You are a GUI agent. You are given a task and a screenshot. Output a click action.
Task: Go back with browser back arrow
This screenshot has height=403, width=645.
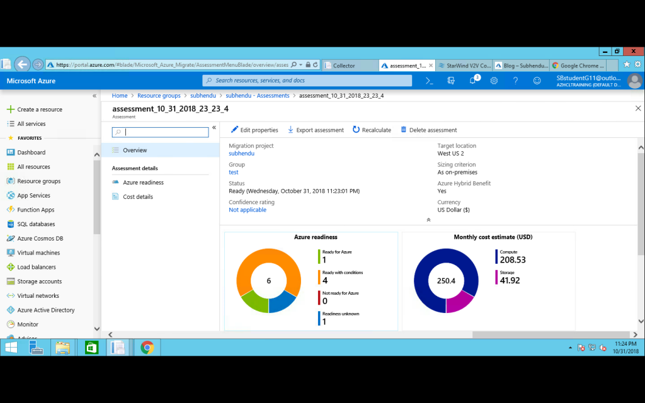point(22,65)
